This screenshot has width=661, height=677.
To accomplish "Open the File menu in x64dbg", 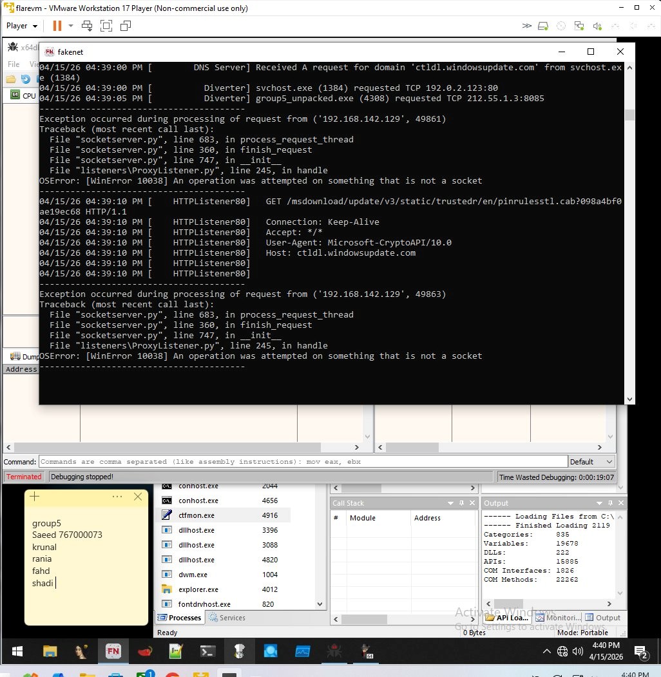I will (x=14, y=64).
